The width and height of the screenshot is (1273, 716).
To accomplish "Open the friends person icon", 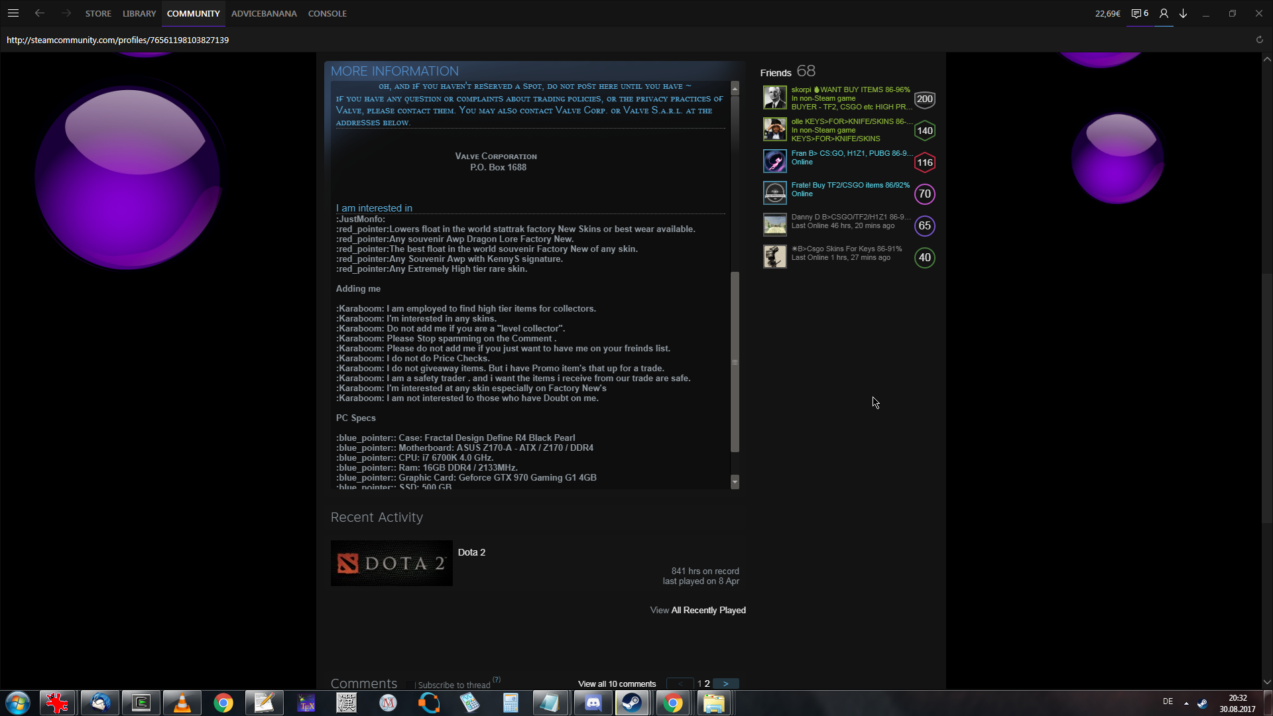I will 1164,13.
